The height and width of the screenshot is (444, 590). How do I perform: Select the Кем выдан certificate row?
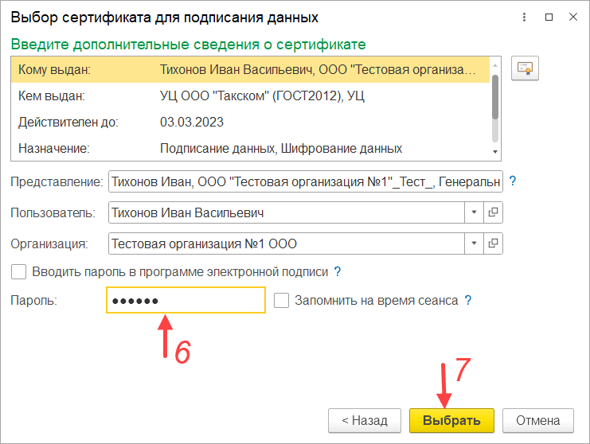tap(249, 96)
